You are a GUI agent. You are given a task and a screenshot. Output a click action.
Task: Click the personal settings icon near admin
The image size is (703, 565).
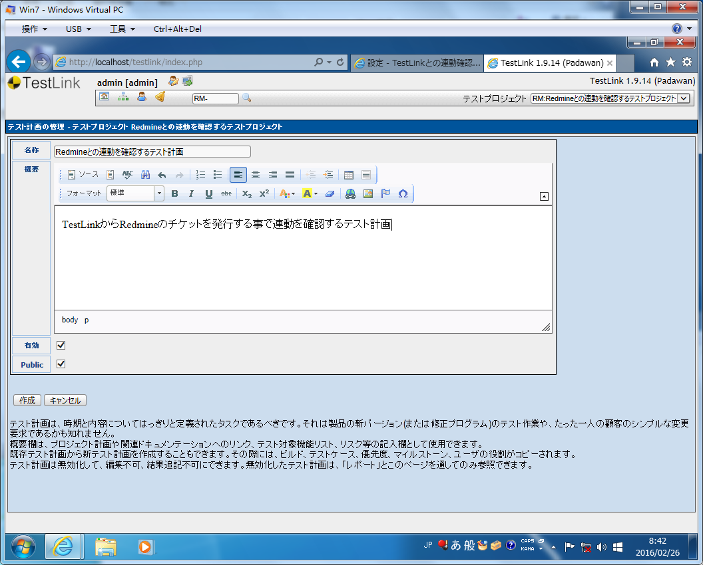coord(174,81)
